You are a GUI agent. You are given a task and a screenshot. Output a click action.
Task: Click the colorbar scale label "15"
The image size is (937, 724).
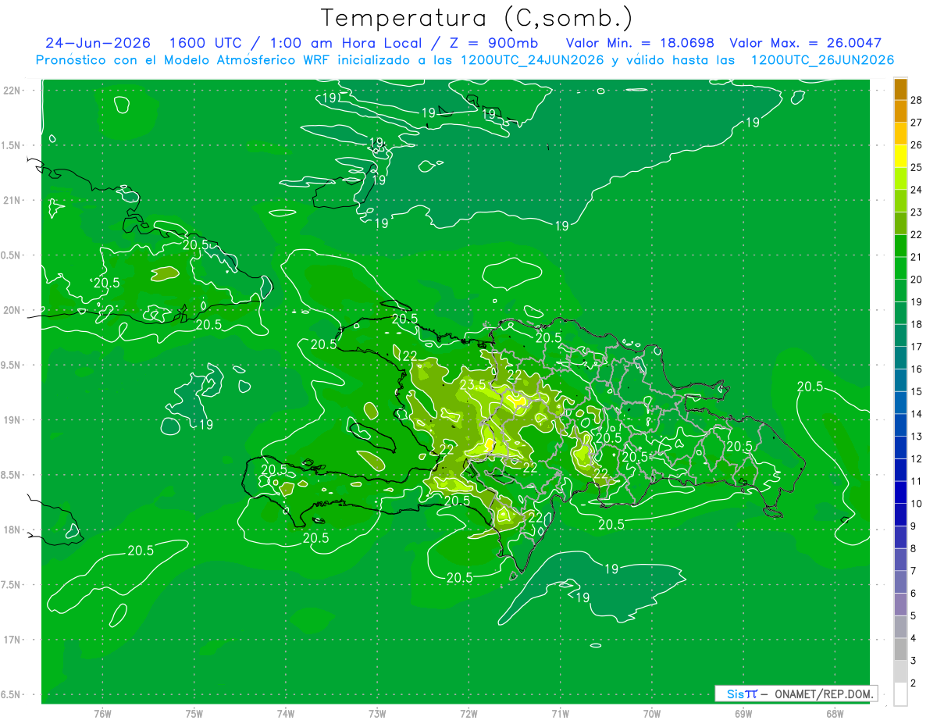click(x=917, y=391)
